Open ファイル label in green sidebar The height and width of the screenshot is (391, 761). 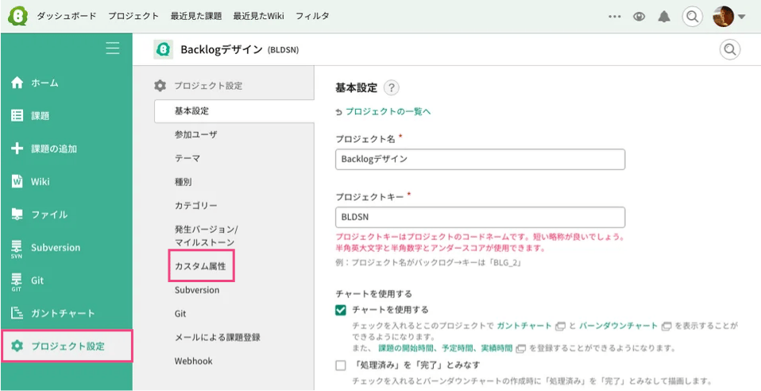click(49, 215)
